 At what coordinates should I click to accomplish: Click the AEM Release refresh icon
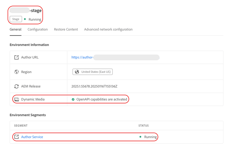(17, 86)
